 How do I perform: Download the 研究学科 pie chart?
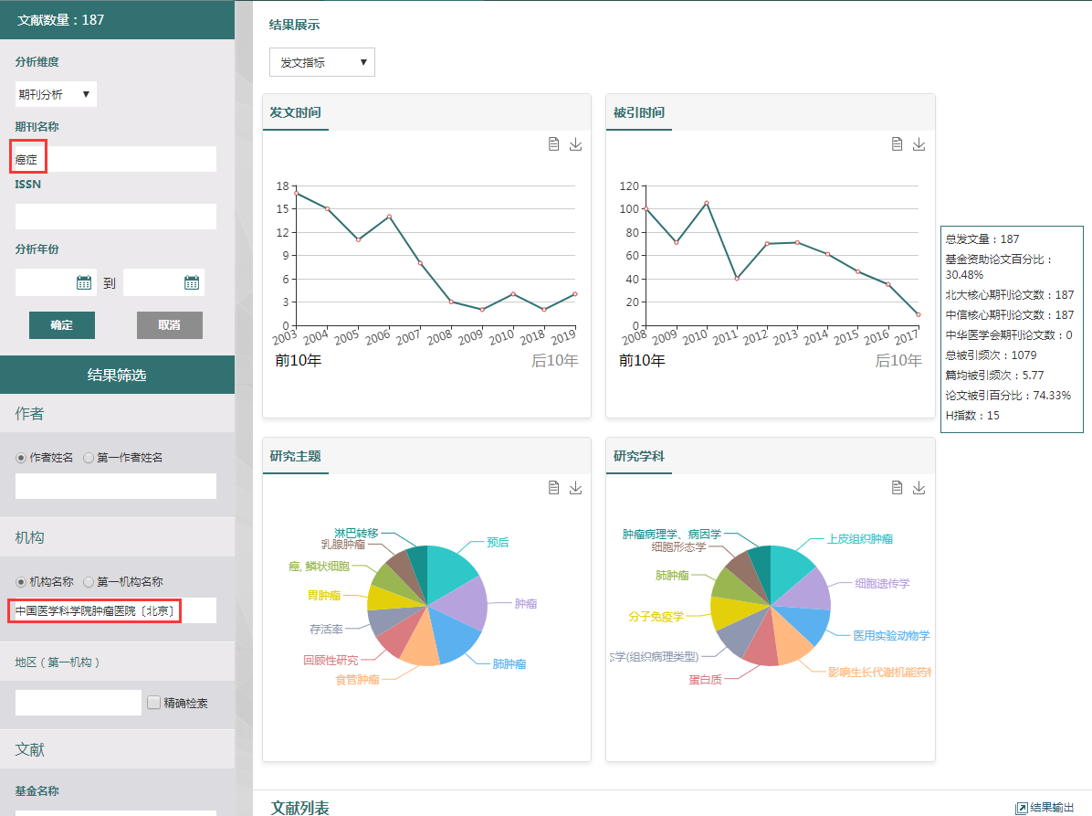[x=919, y=488]
